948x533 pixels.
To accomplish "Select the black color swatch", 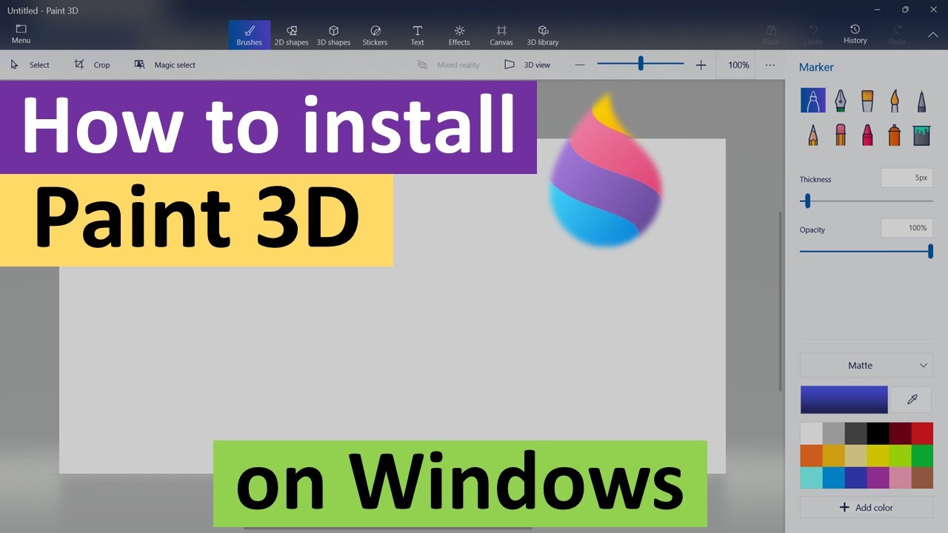I will pyautogui.click(x=878, y=433).
